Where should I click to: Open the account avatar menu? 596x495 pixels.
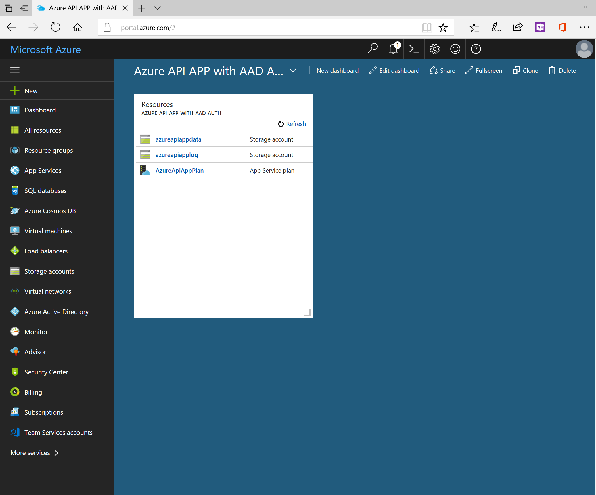click(584, 49)
